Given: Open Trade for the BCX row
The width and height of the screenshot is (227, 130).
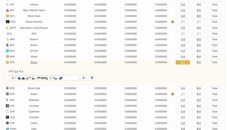Looking at the screenshot, I should pyautogui.click(x=214, y=34).
